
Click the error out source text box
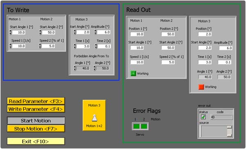(214, 131)
